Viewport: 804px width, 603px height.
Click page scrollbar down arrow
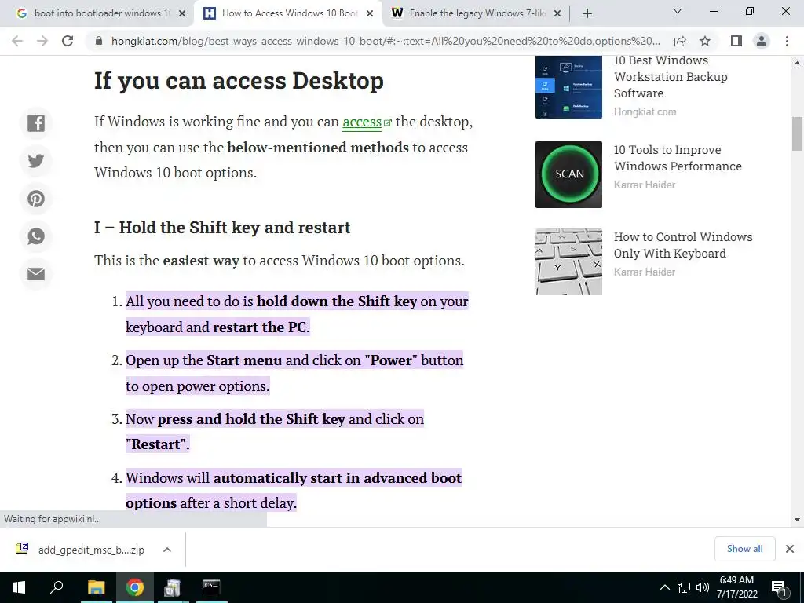click(x=797, y=520)
